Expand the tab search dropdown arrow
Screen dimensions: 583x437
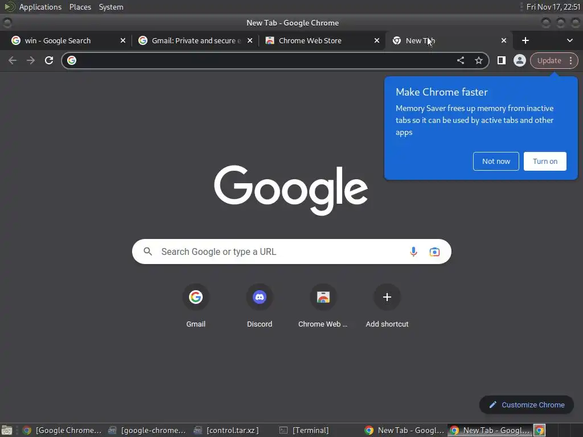tap(569, 40)
